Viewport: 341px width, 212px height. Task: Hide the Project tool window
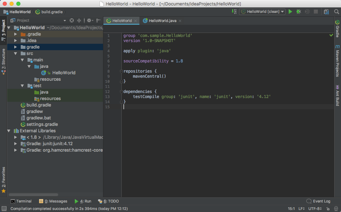98,20
